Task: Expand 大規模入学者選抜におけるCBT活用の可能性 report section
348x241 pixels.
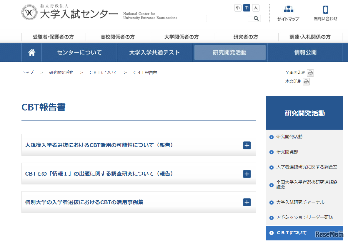Action: pyautogui.click(x=247, y=145)
